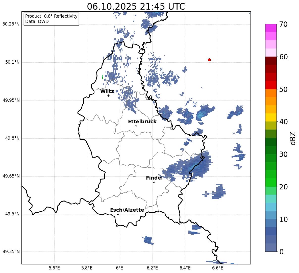Click the colorbar tick label 30

(x=283, y=154)
